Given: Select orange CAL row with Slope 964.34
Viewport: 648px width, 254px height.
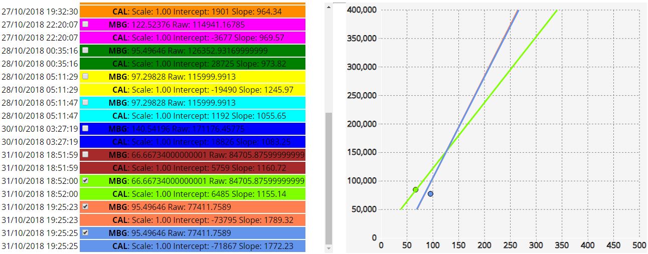Looking at the screenshot, I should coord(193,12).
